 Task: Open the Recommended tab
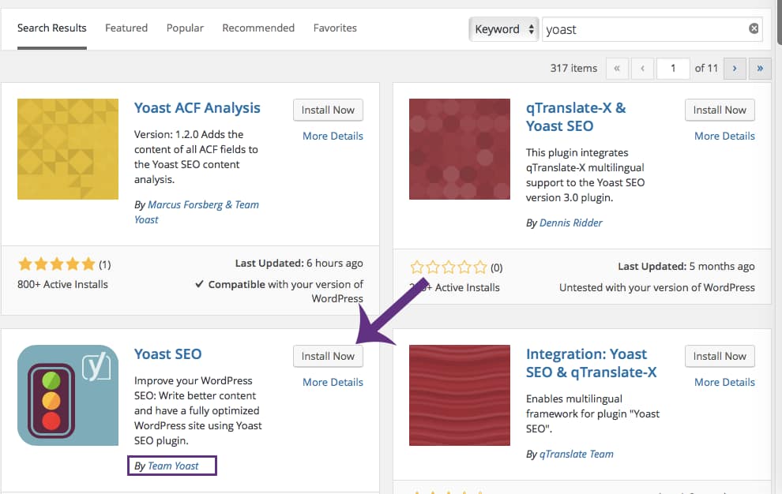pyautogui.click(x=258, y=28)
